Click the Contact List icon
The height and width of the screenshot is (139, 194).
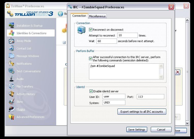11,48
